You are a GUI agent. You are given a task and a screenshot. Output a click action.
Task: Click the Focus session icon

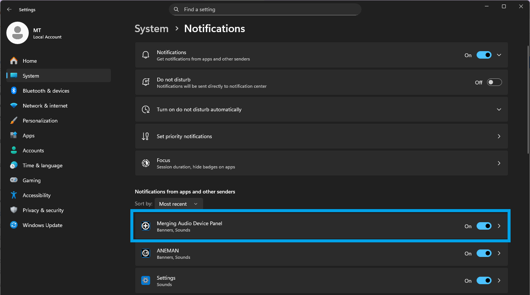[146, 163]
